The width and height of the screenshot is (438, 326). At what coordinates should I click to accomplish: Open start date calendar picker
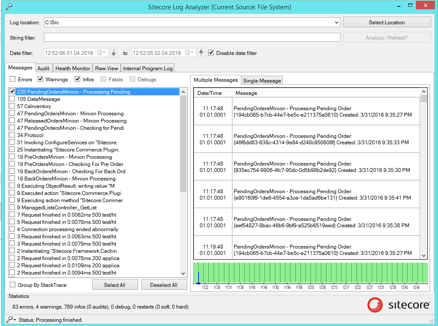click(102, 53)
